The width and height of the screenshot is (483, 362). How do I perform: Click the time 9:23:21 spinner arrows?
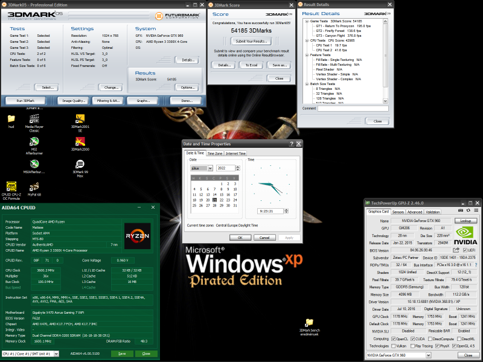[286, 211]
